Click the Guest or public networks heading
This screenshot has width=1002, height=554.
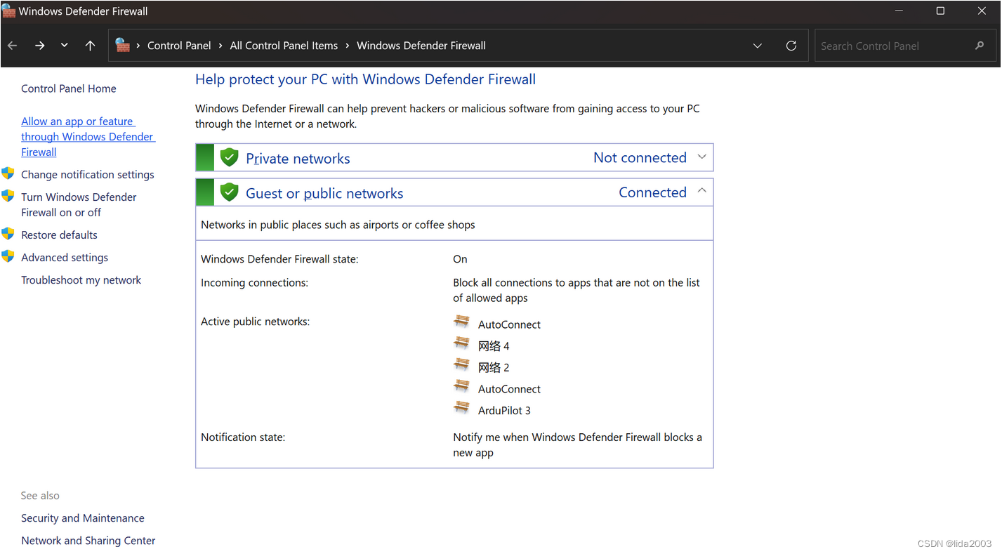pyautogui.click(x=324, y=194)
